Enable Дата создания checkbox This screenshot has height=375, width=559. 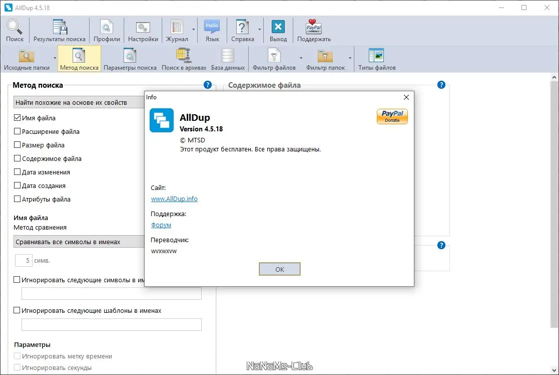click(17, 185)
